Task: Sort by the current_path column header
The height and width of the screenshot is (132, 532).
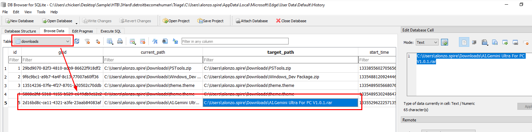Action: (x=153, y=52)
